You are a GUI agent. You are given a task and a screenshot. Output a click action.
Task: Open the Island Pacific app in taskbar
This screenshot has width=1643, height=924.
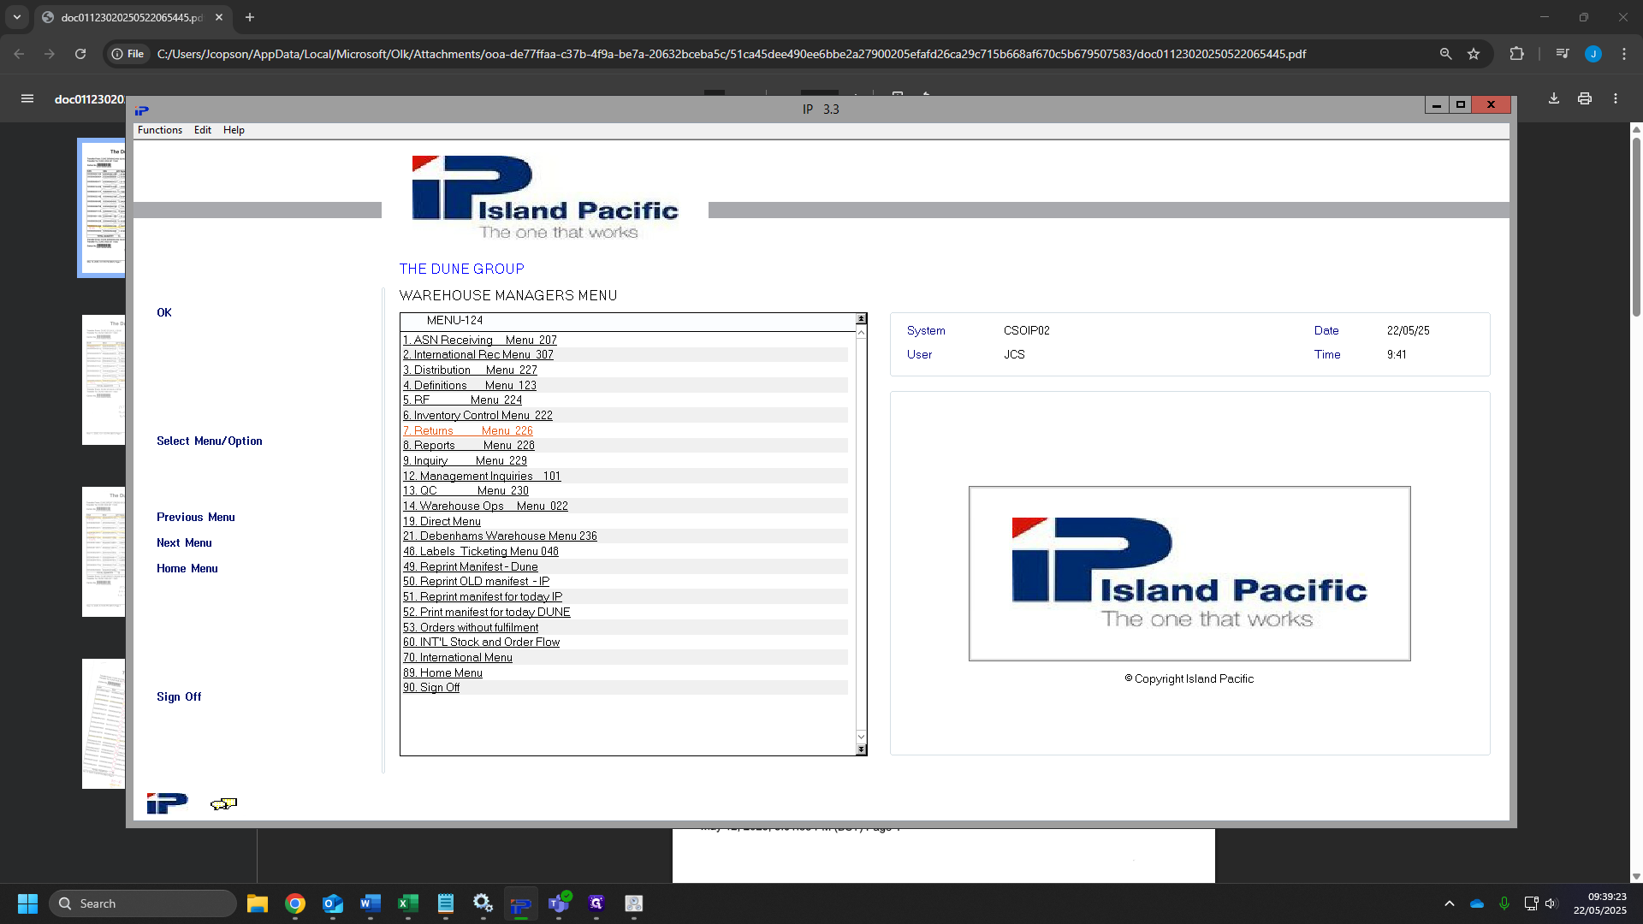[x=521, y=903]
